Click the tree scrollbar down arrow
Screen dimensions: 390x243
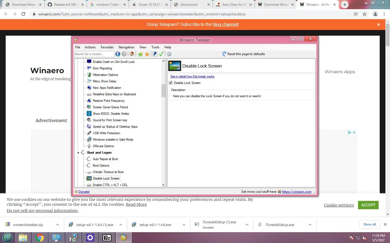tap(163, 185)
